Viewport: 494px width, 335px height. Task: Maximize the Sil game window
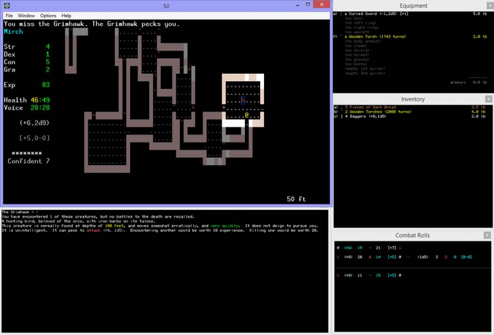point(308,4)
